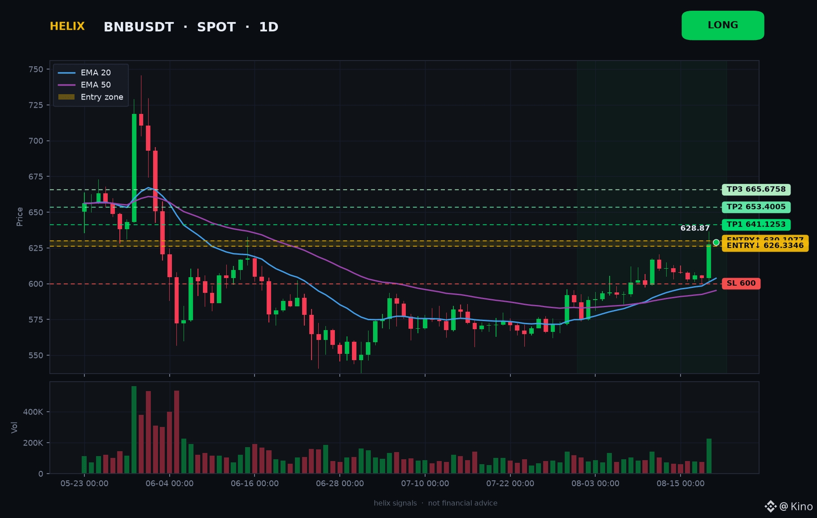Click the 600 price axis tick
The height and width of the screenshot is (518, 817).
pyautogui.click(x=36, y=284)
